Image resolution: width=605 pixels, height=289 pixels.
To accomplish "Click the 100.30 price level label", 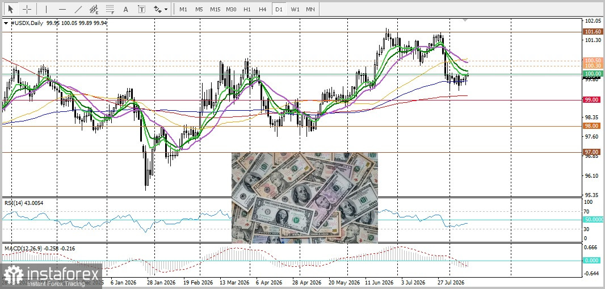I will point(593,66).
